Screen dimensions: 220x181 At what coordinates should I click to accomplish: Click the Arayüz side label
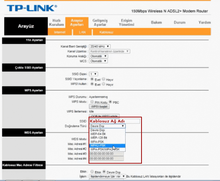click(26, 26)
